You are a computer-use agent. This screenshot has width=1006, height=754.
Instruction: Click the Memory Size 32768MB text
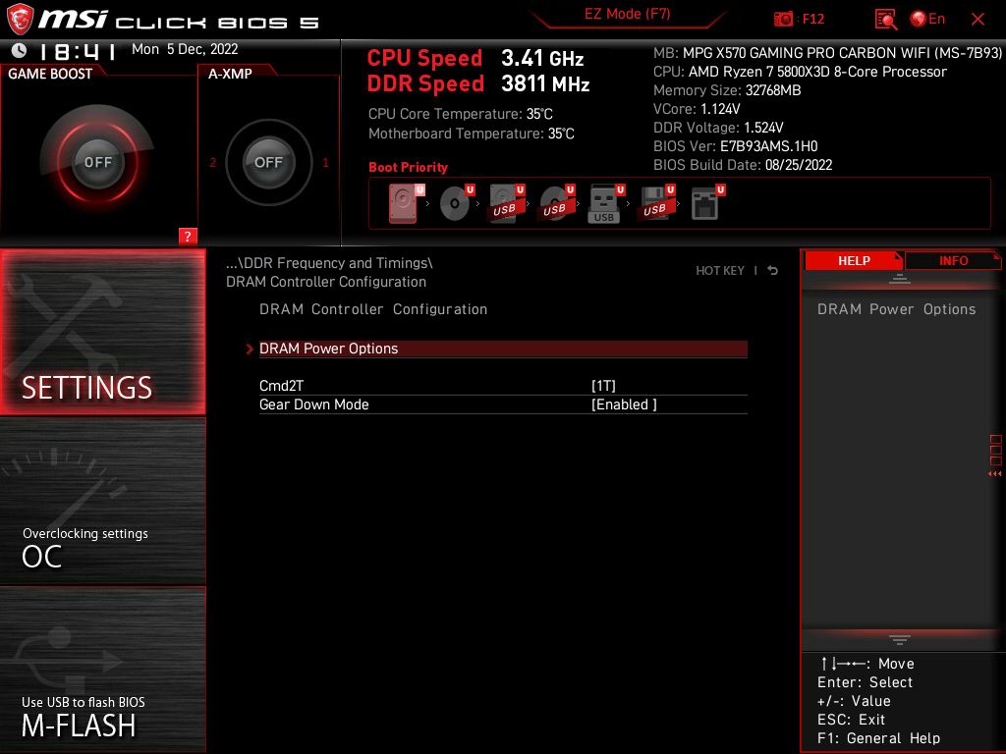(x=727, y=90)
